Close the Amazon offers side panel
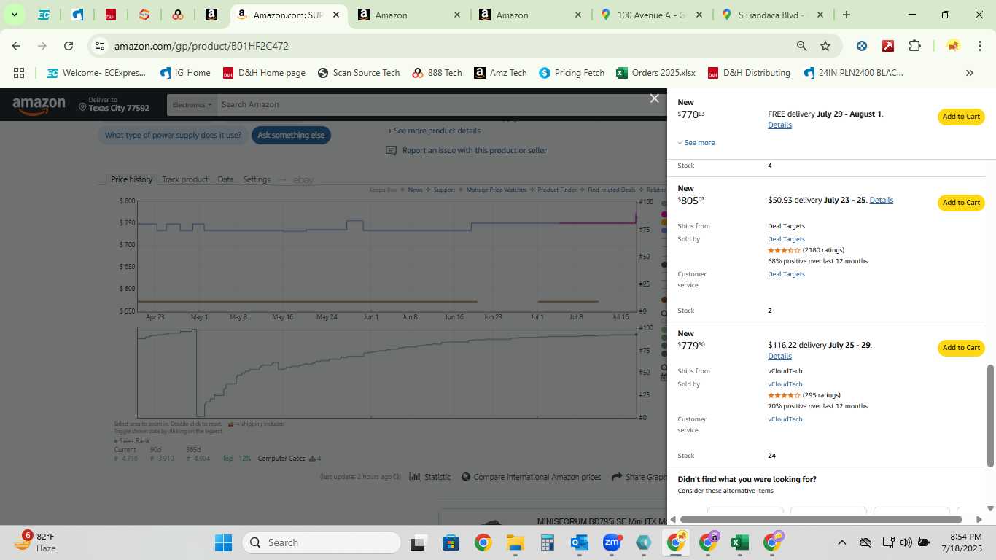Image resolution: width=996 pixels, height=560 pixels. pos(654,98)
